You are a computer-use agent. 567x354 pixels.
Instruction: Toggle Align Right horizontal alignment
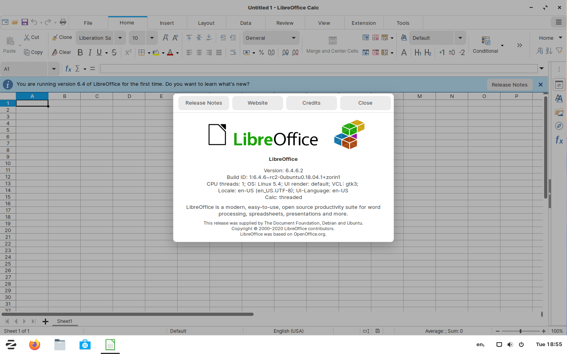coord(209,52)
